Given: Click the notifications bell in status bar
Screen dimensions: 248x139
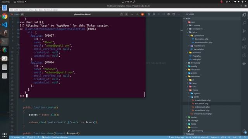Looking at the screenshot, I should pyautogui.click(x=245, y=137).
